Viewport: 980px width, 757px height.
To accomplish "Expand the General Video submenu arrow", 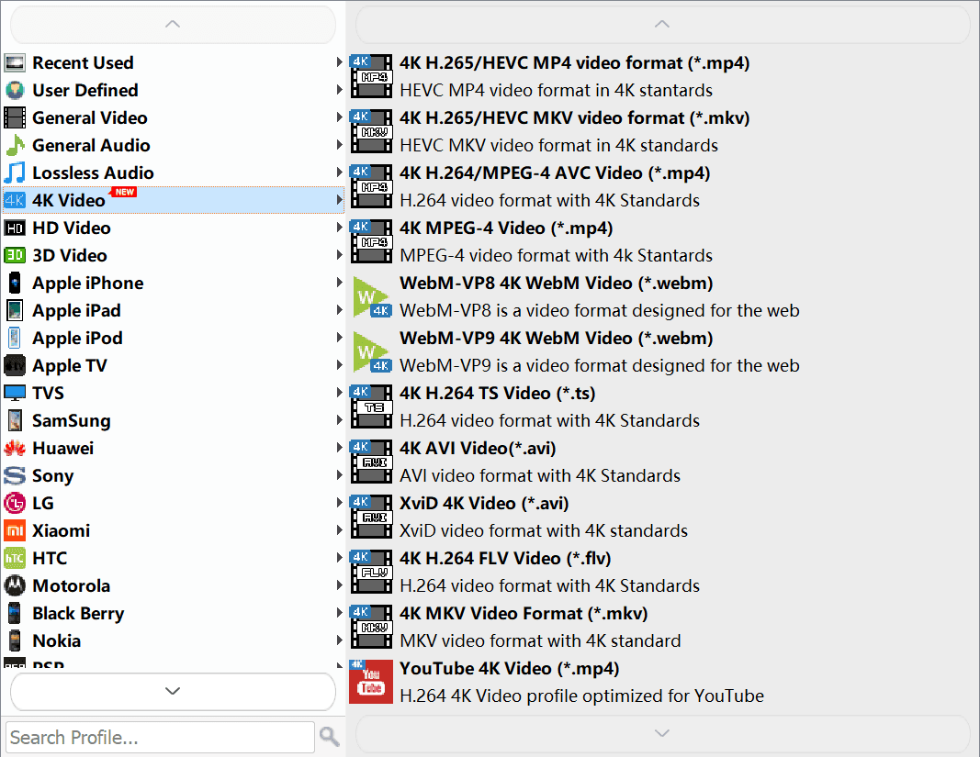I will click(340, 117).
